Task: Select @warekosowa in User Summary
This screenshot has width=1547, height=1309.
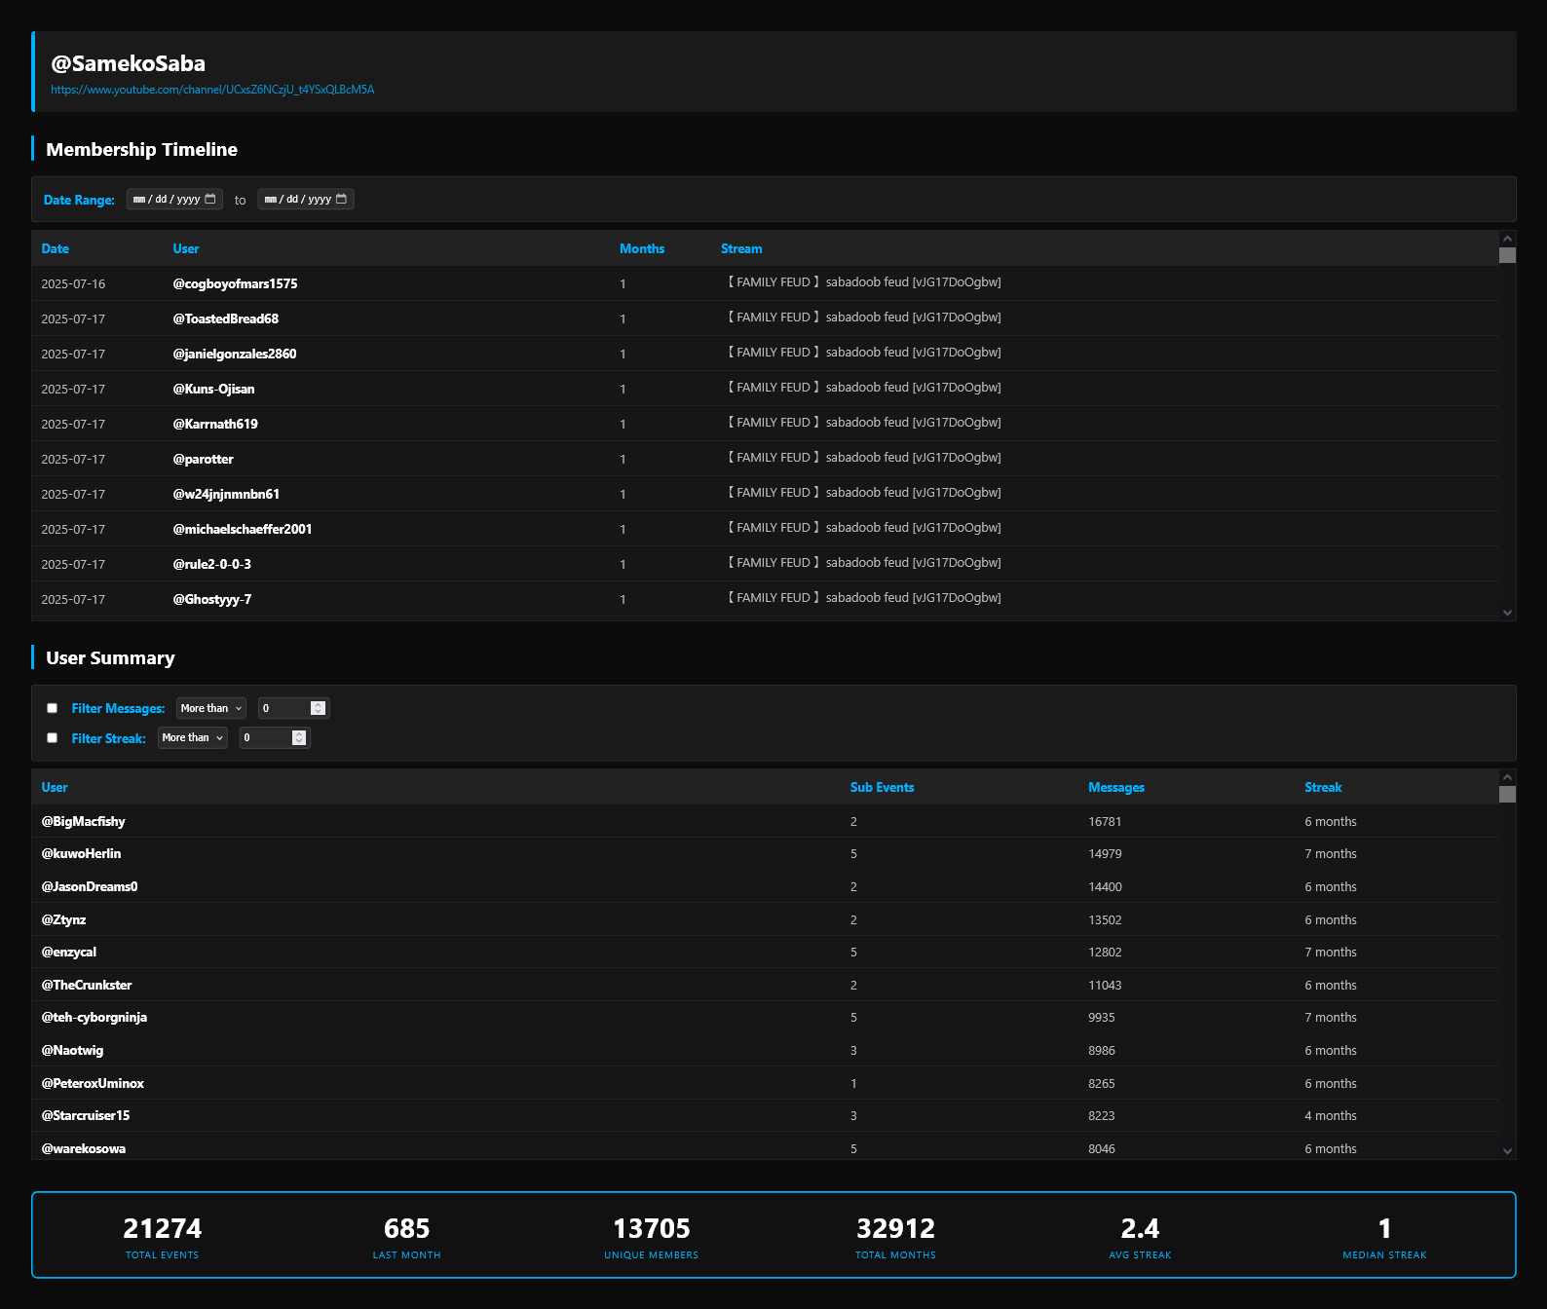Action: click(84, 1148)
